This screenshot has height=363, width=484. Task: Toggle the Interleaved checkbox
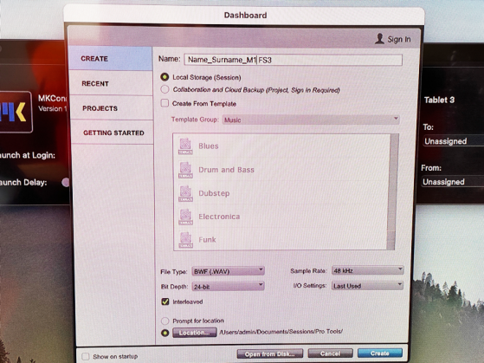(165, 301)
